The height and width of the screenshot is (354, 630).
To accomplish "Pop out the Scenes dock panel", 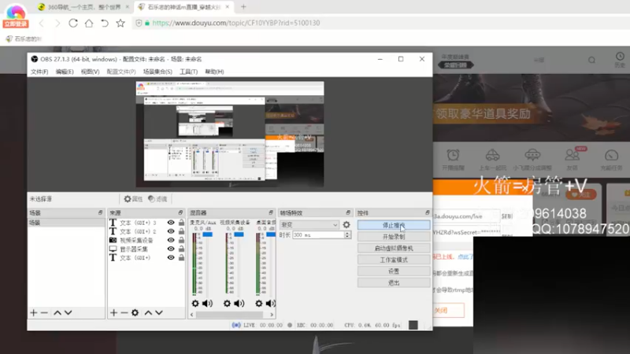I will point(101,212).
